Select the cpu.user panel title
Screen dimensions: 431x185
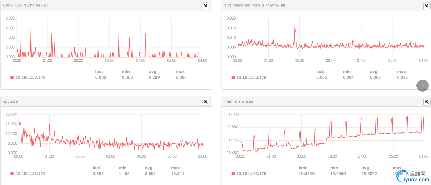(x=11, y=101)
